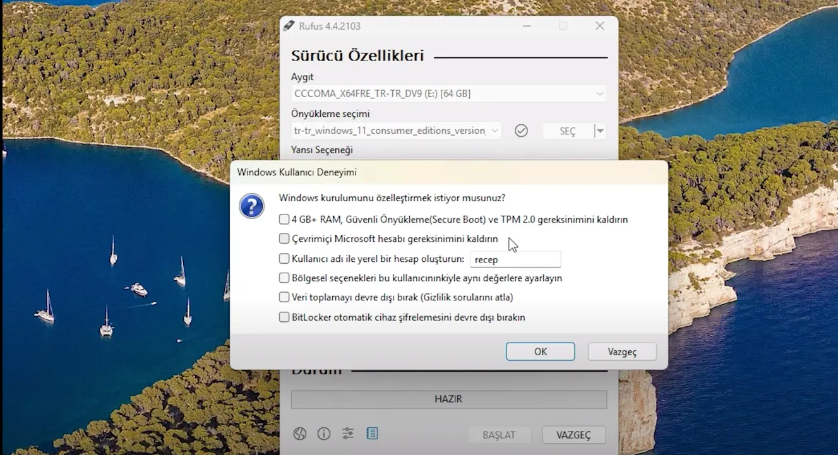838x455 pixels.
Task: Click the BAŞLAT start button
Action: pyautogui.click(x=499, y=435)
